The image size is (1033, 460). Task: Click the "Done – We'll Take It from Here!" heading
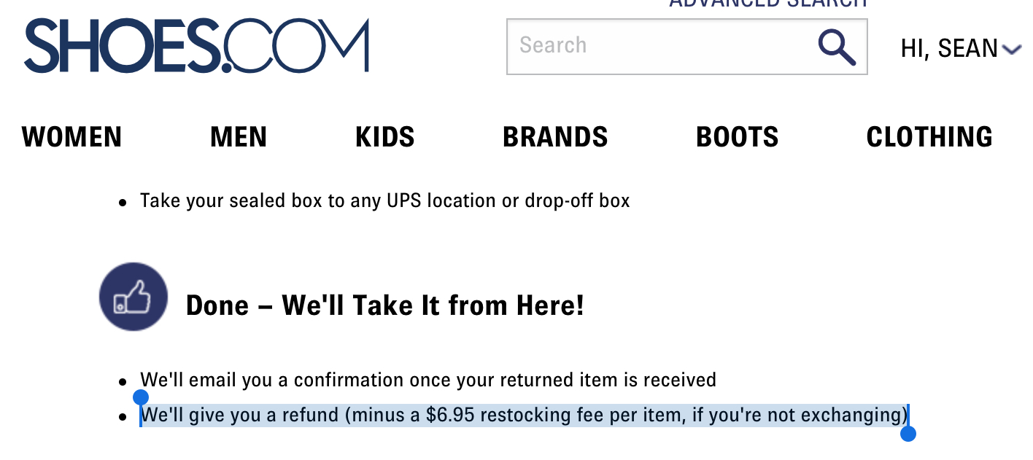385,305
